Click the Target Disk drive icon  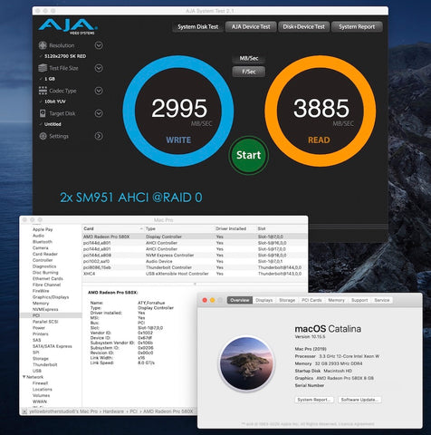(x=43, y=113)
